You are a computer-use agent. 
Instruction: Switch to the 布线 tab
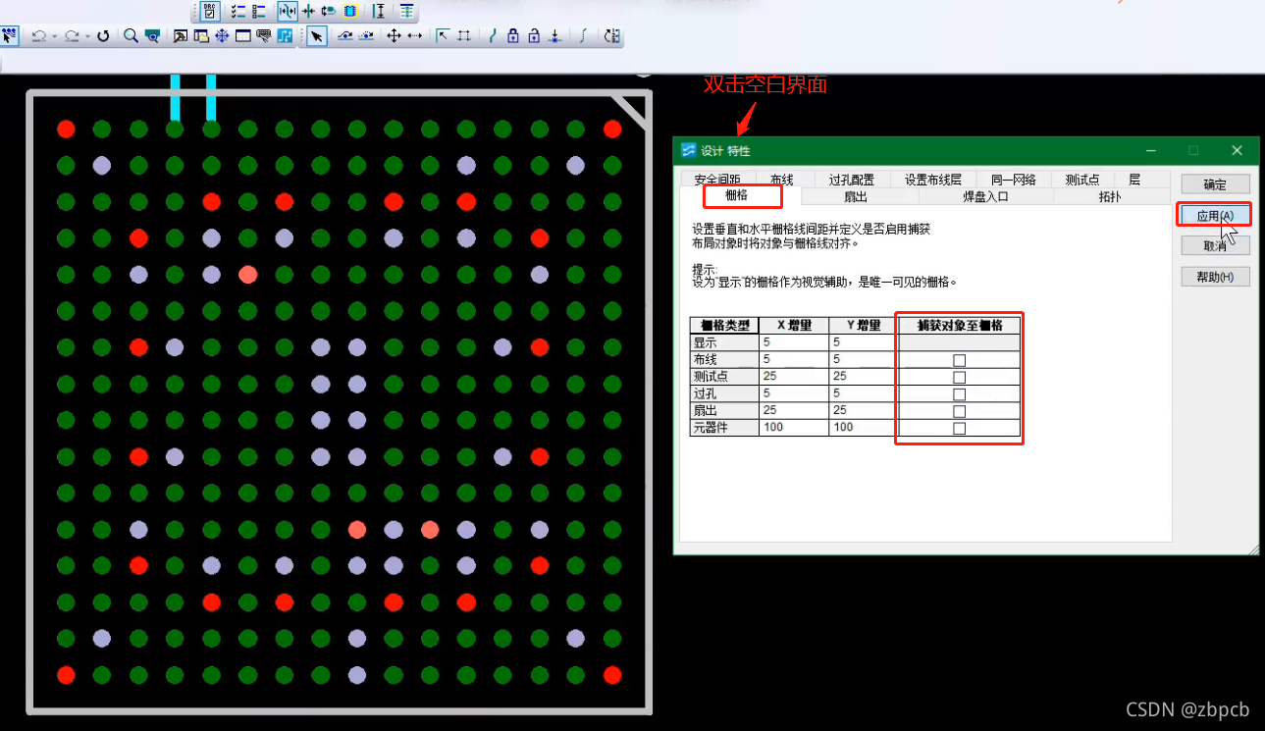tap(782, 180)
